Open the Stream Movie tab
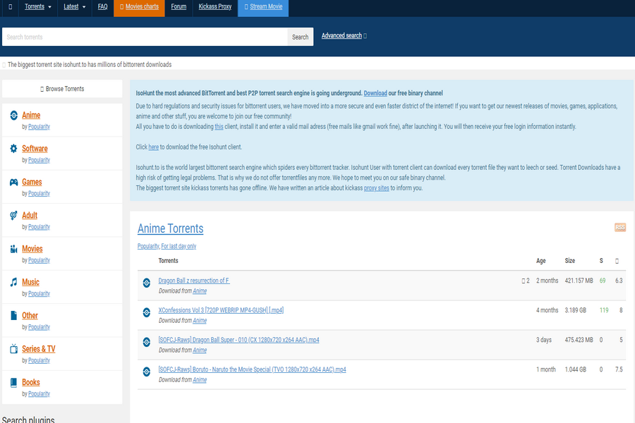635x423 pixels. tap(263, 6)
